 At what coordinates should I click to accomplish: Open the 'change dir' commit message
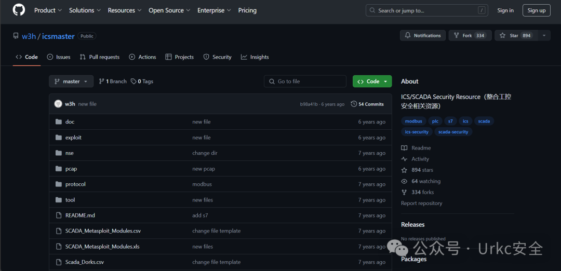tap(205, 153)
